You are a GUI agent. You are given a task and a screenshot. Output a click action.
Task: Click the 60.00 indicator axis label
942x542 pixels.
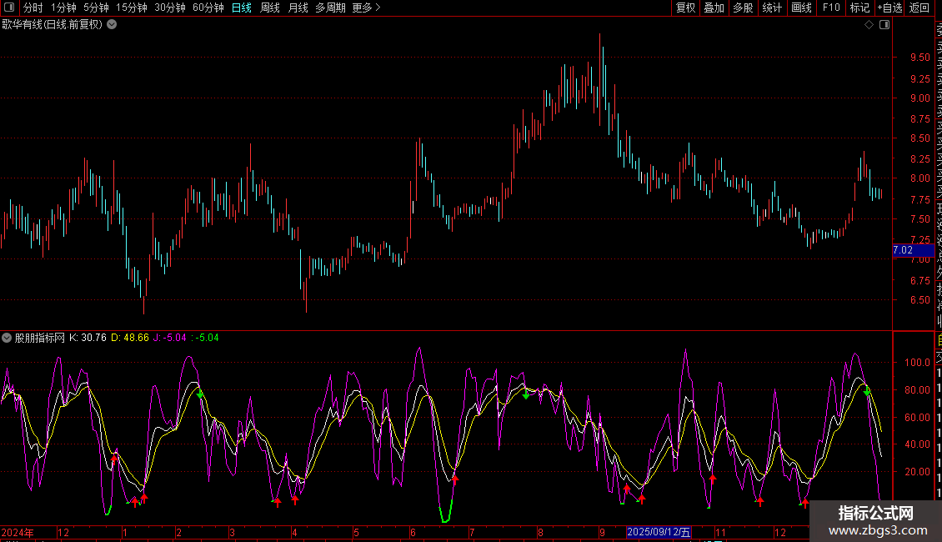917,417
